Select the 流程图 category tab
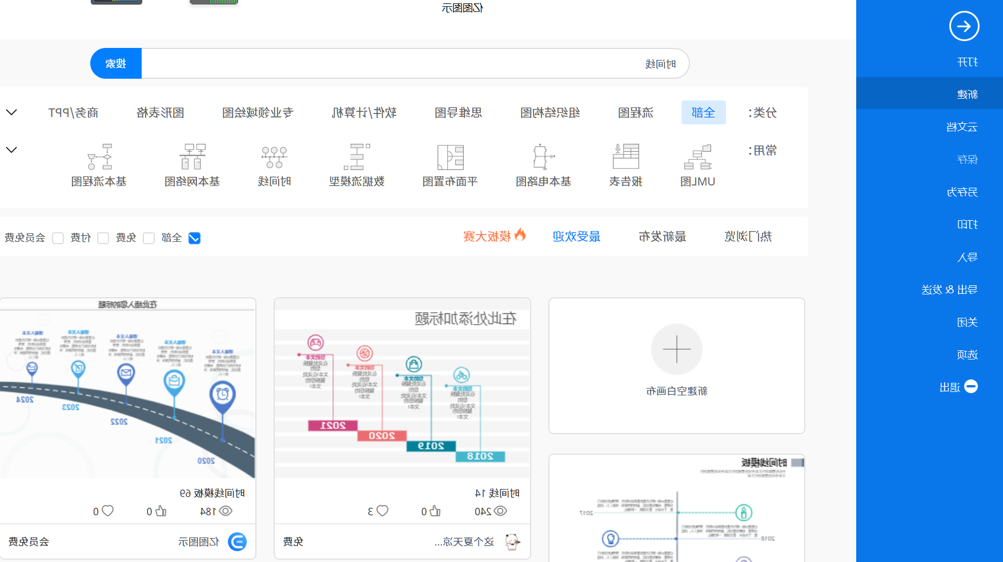Viewport: 1003px width, 562px height. pyautogui.click(x=636, y=112)
